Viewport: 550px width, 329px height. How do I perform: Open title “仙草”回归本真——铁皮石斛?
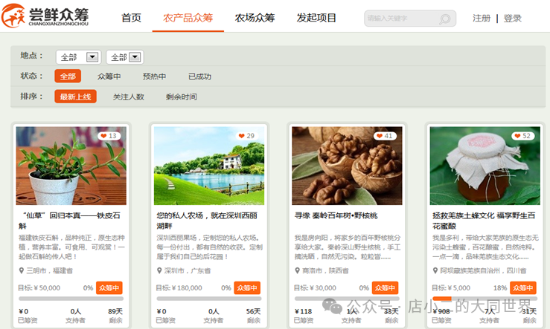(x=69, y=221)
